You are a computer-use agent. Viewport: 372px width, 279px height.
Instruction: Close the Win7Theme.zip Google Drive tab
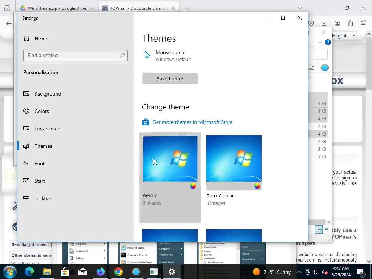tap(92, 8)
